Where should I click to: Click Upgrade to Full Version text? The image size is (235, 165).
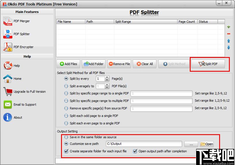[30, 92]
